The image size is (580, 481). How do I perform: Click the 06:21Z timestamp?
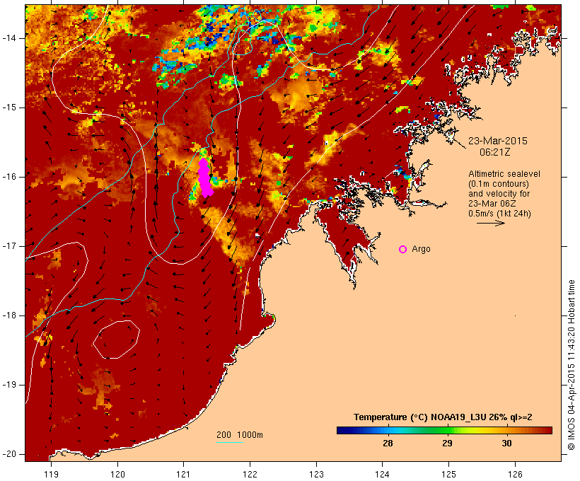pyautogui.click(x=495, y=152)
